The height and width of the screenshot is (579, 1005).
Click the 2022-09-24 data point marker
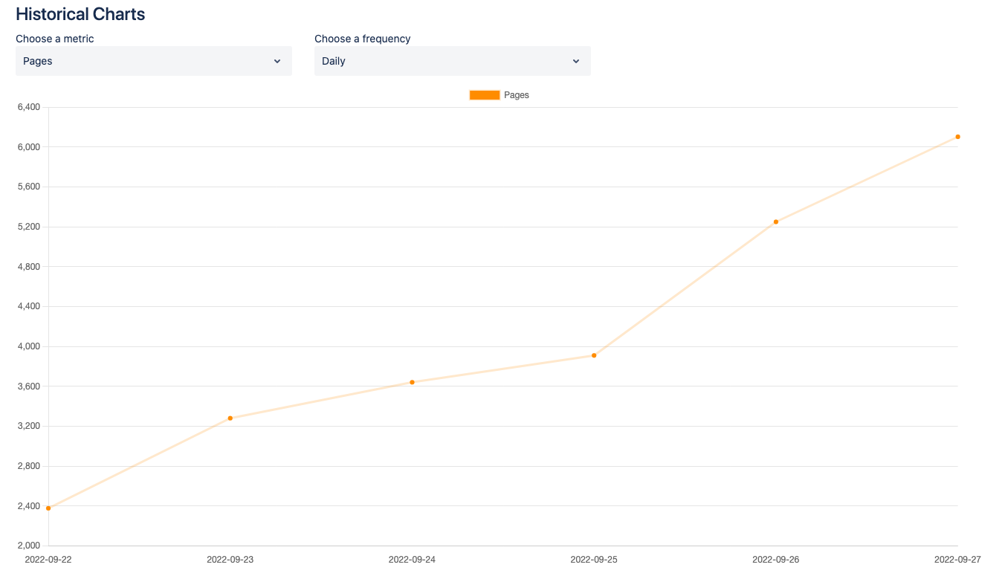point(412,382)
